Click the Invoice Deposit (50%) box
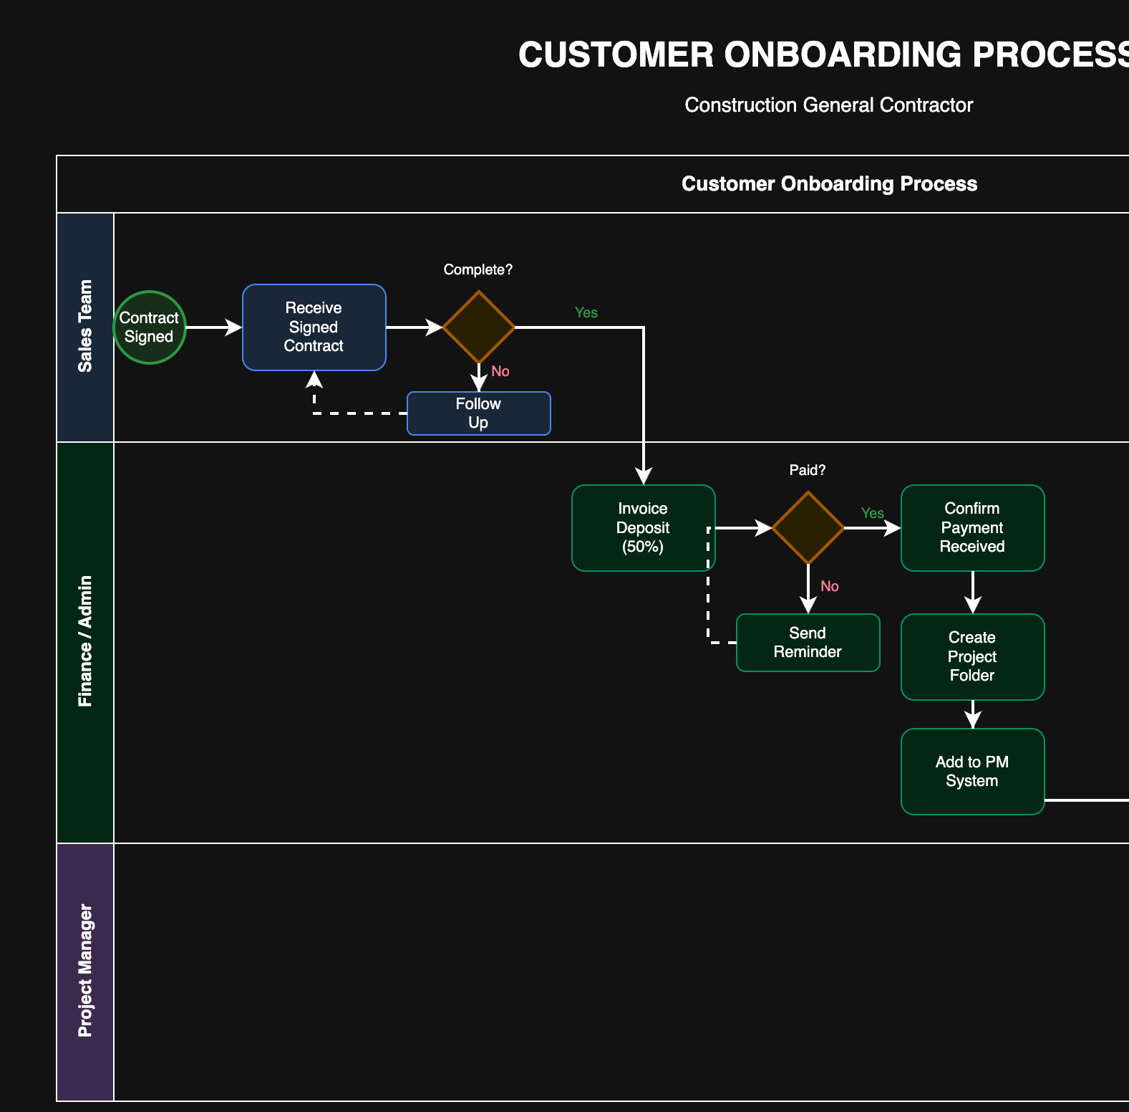Image resolution: width=1129 pixels, height=1112 pixels. pos(642,528)
